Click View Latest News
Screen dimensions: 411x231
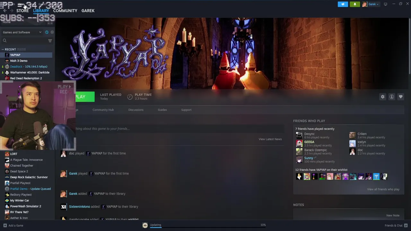270,139
